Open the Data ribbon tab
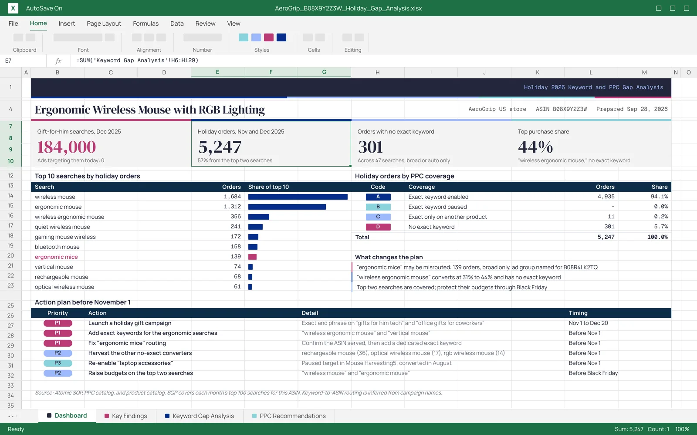The width and height of the screenshot is (697, 435). (177, 23)
